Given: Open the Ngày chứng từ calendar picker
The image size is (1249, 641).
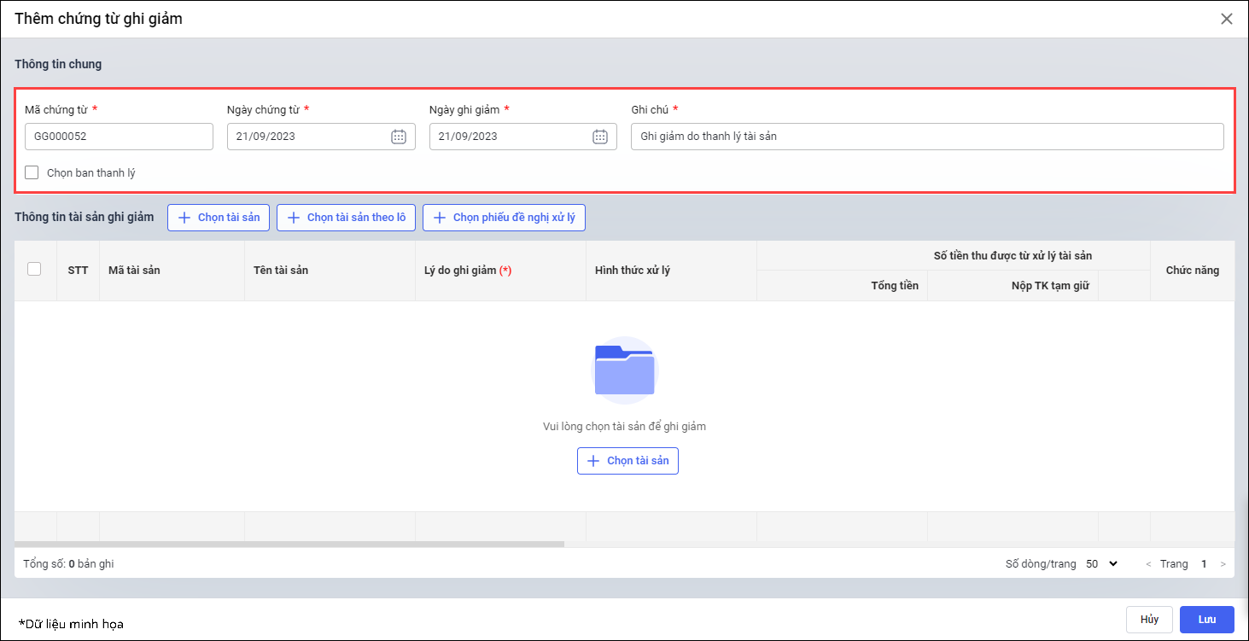Looking at the screenshot, I should tap(399, 137).
